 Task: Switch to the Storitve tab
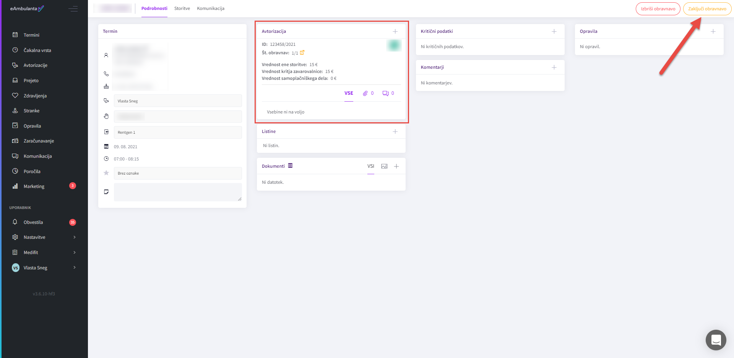coord(182,8)
